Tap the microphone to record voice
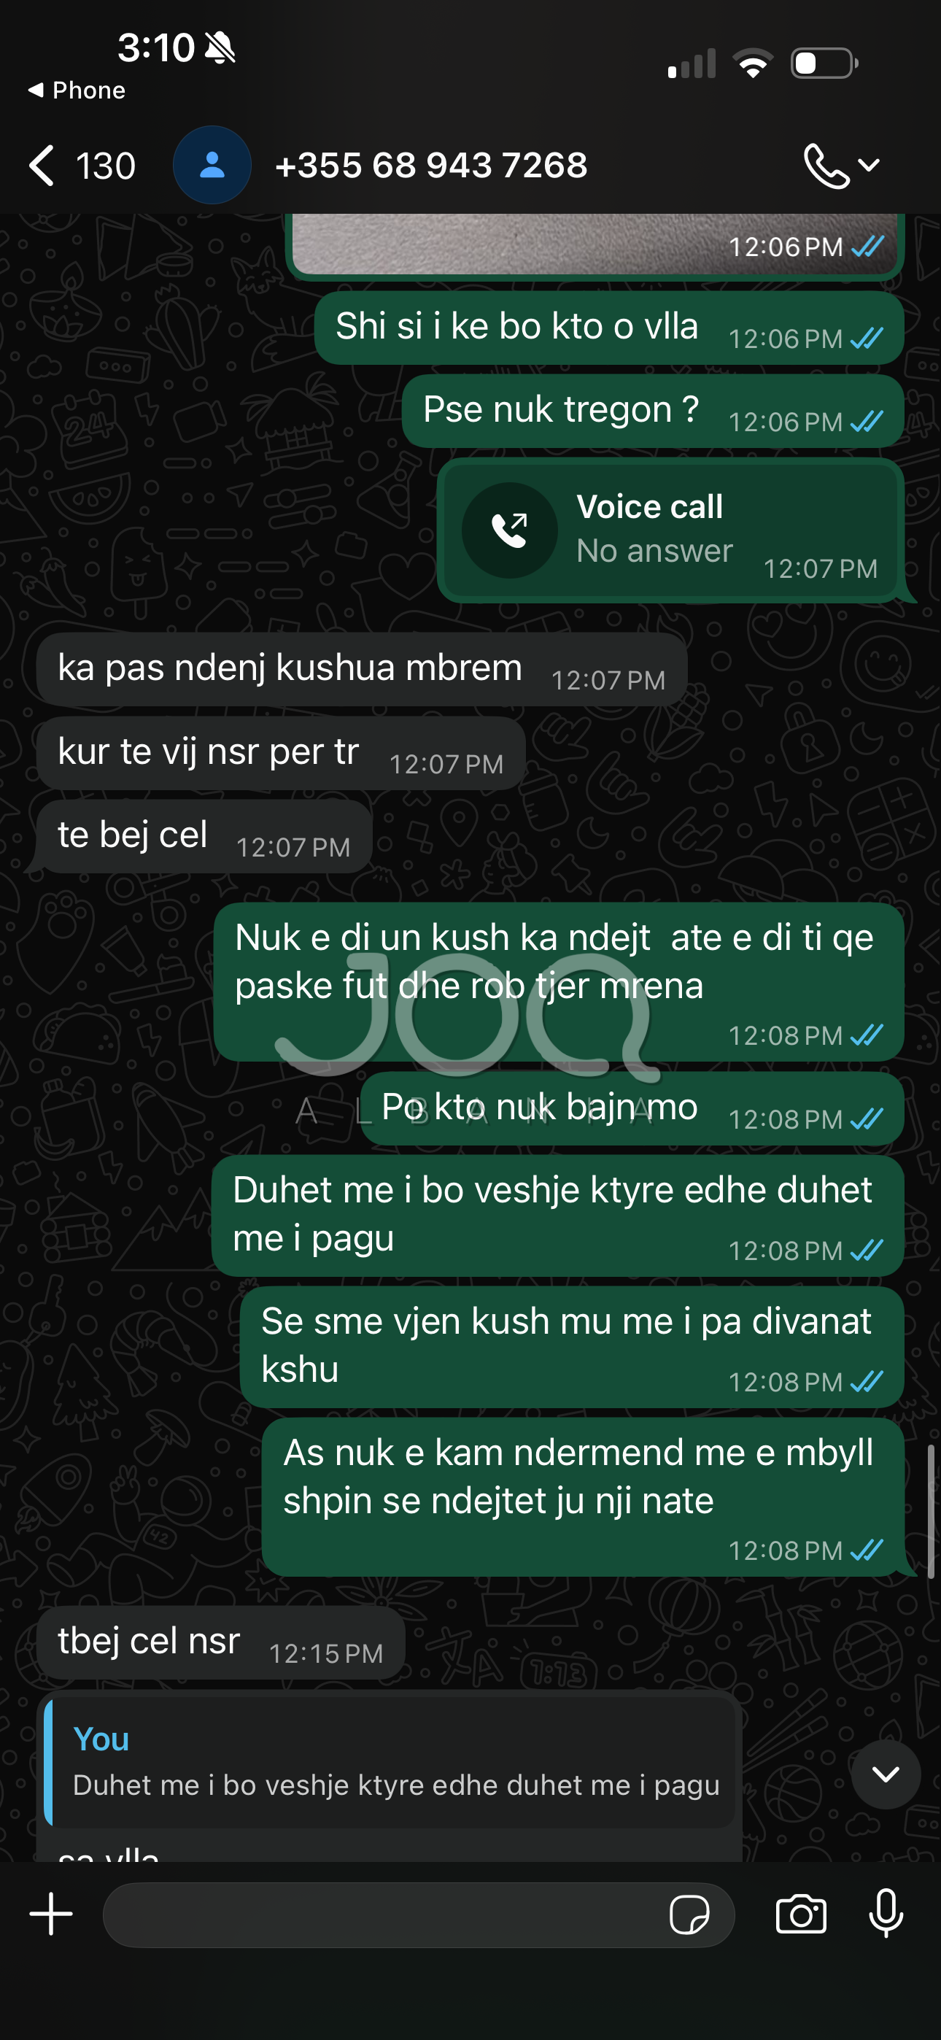The width and height of the screenshot is (941, 2040). coord(886,1913)
